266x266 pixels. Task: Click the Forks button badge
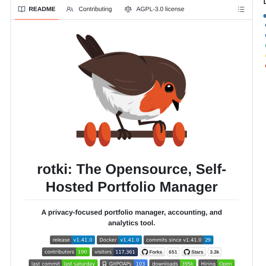(152, 252)
